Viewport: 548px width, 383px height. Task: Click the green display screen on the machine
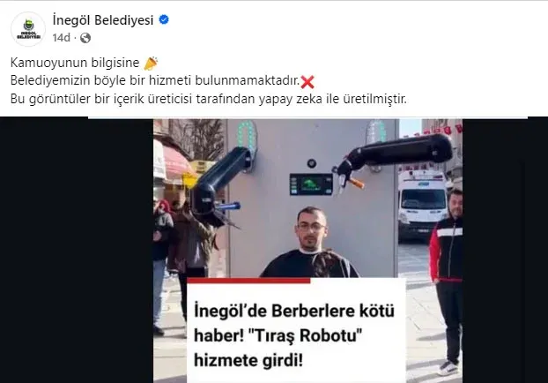pos(311,184)
